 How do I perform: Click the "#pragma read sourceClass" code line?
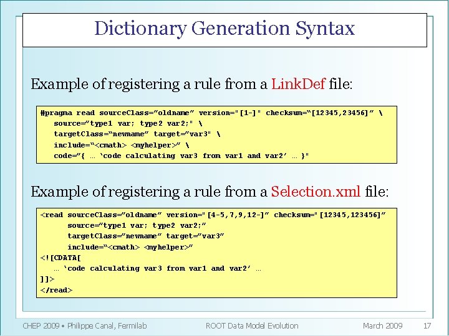coord(211,113)
